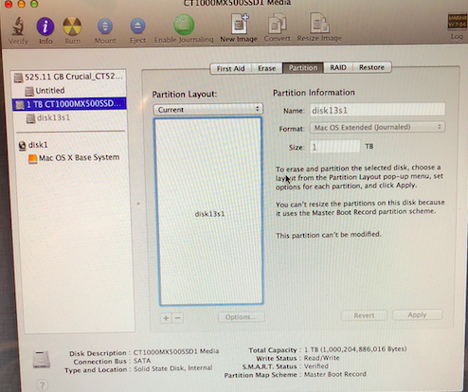
Task: Click the help question mark button
Action: [x=42, y=384]
